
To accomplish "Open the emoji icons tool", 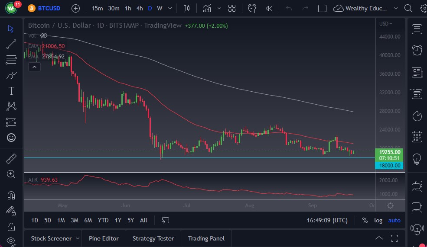I will (x=11, y=138).
